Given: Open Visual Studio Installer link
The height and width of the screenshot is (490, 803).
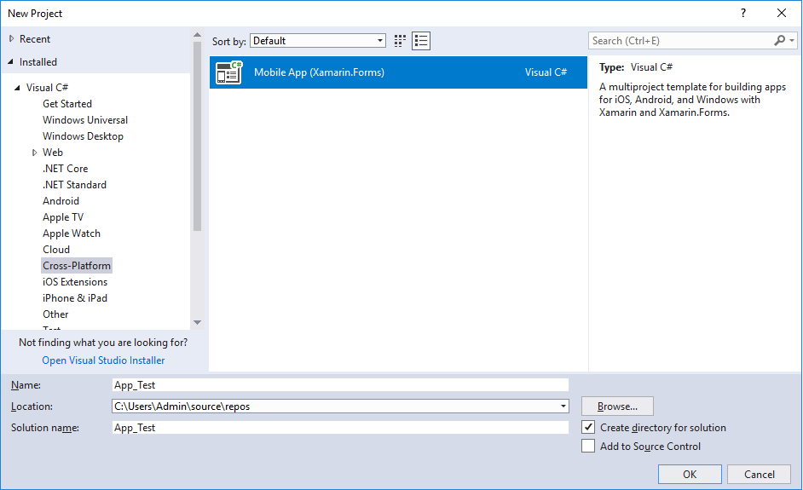Looking at the screenshot, I should pos(103,360).
